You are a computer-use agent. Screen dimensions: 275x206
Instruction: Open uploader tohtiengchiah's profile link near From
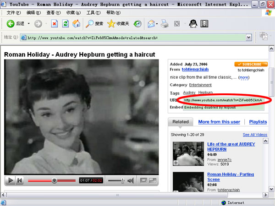tap(195, 70)
